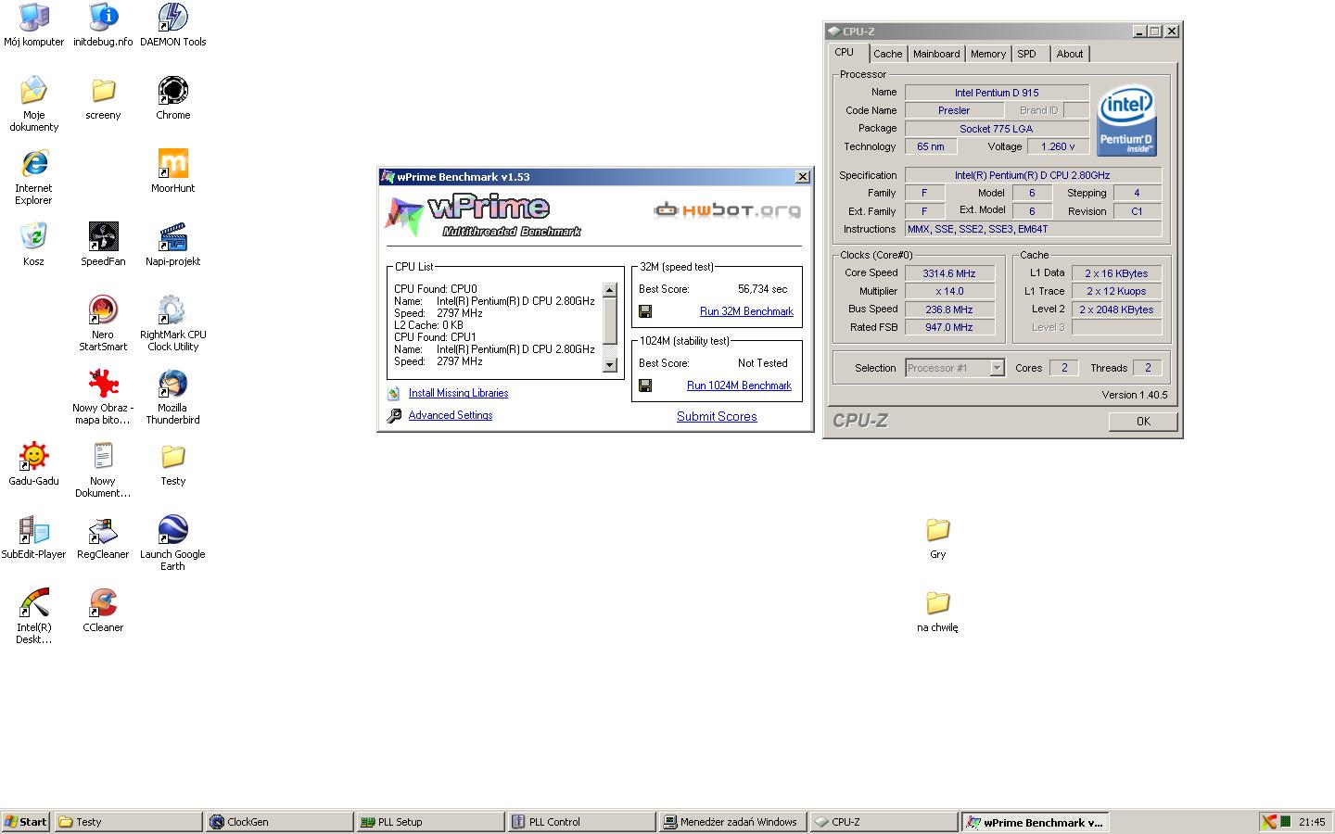Open Kosz recycle bin

click(x=33, y=236)
